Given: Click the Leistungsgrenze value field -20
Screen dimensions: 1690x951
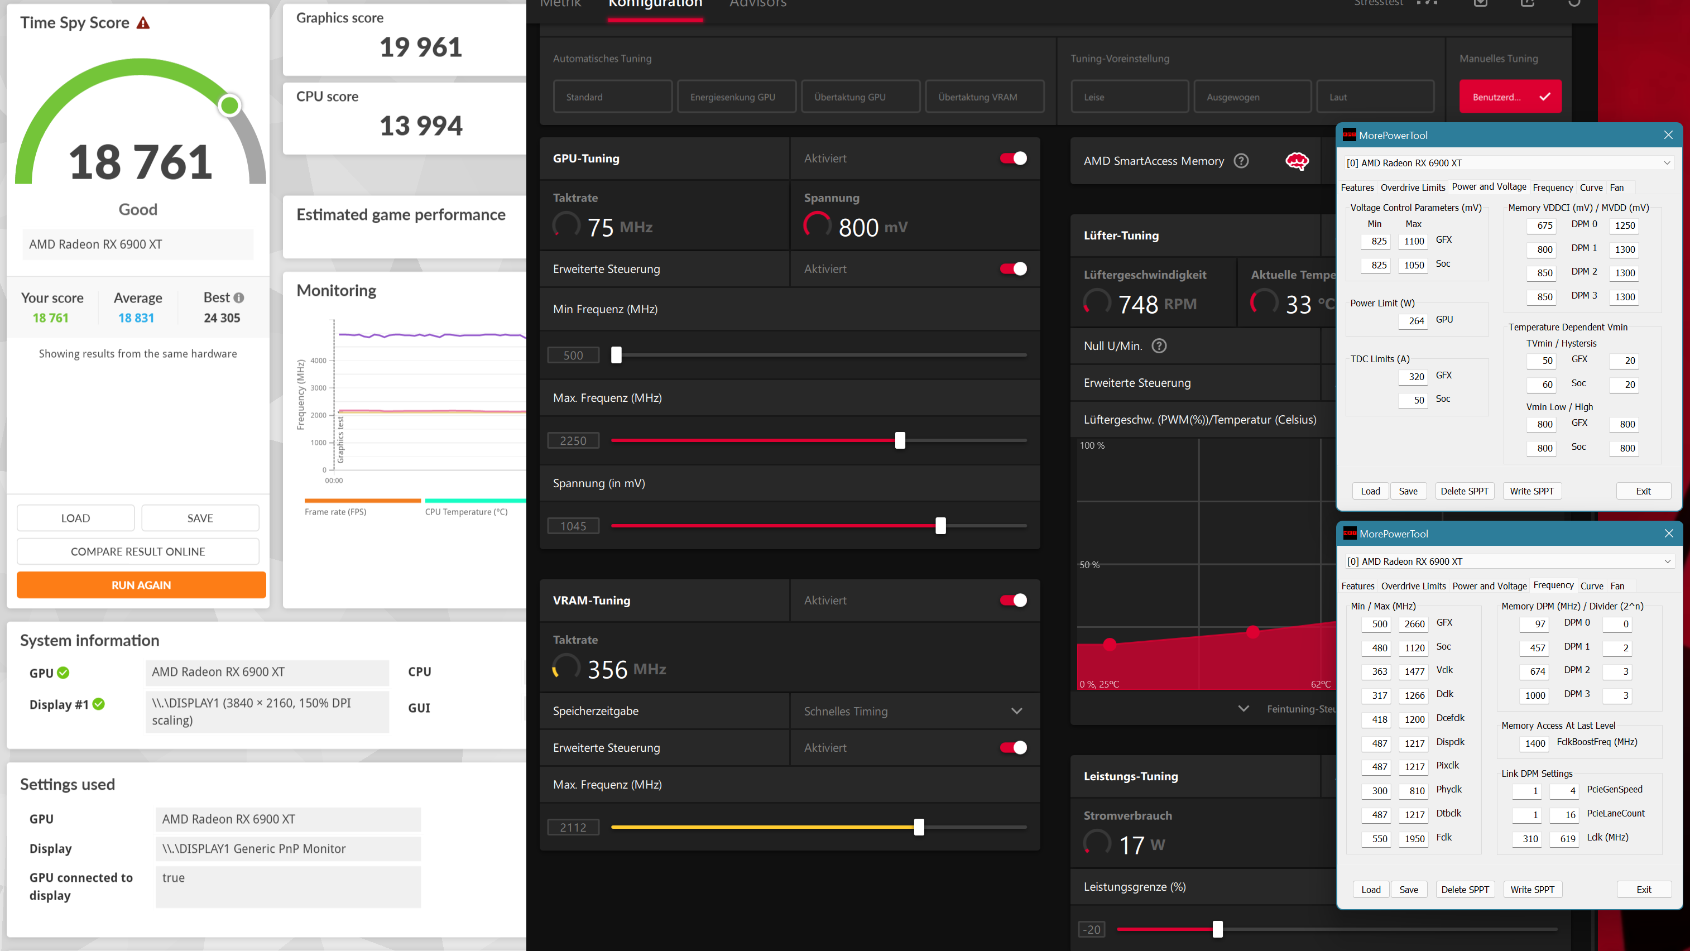Looking at the screenshot, I should click(1092, 929).
